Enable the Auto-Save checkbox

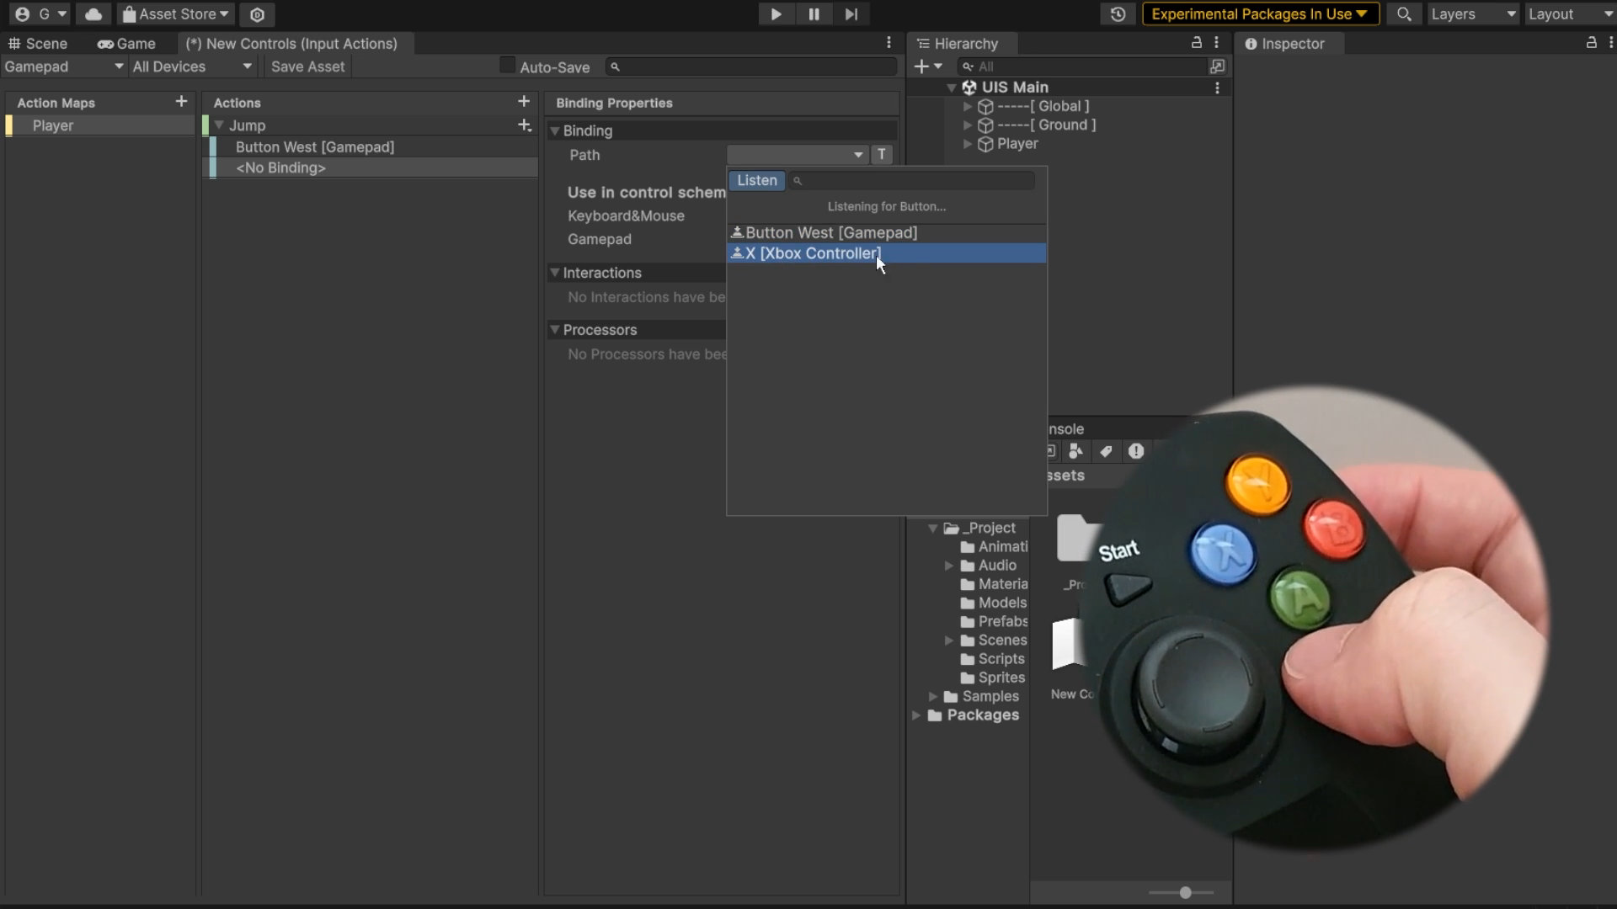coord(507,66)
